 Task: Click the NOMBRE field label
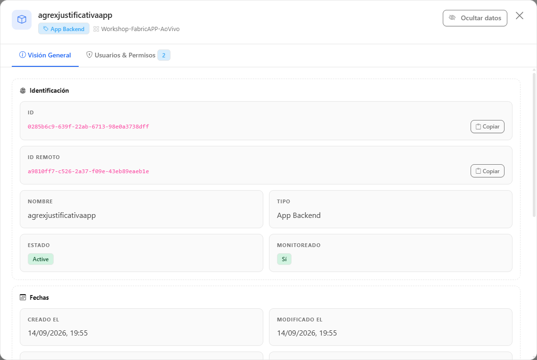[x=40, y=201]
